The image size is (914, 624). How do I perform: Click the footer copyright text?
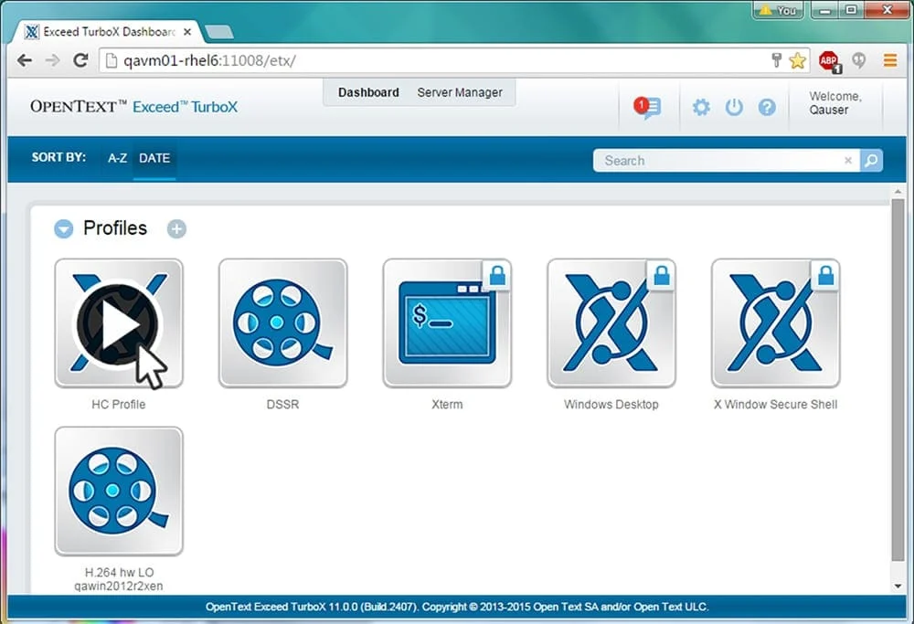pos(457,607)
